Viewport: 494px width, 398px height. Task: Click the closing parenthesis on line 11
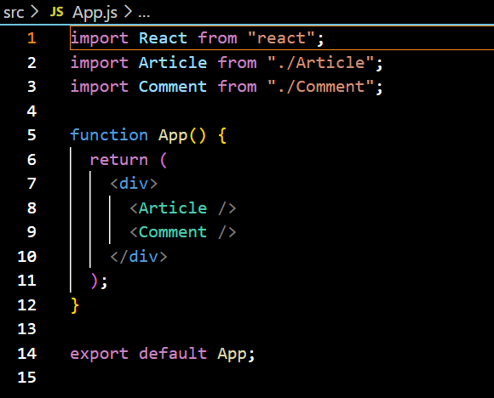click(95, 281)
